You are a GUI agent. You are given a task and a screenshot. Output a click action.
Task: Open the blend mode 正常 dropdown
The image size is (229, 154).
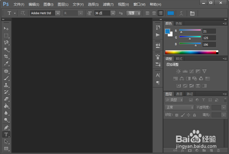coord(179,107)
